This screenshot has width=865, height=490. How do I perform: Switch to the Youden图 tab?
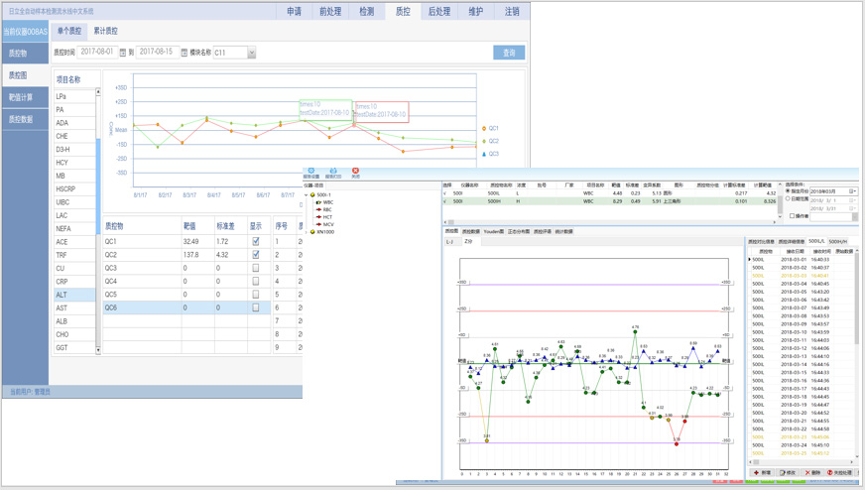point(493,231)
